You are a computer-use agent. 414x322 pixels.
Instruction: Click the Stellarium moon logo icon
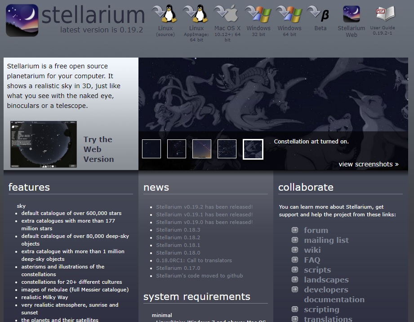click(22, 20)
